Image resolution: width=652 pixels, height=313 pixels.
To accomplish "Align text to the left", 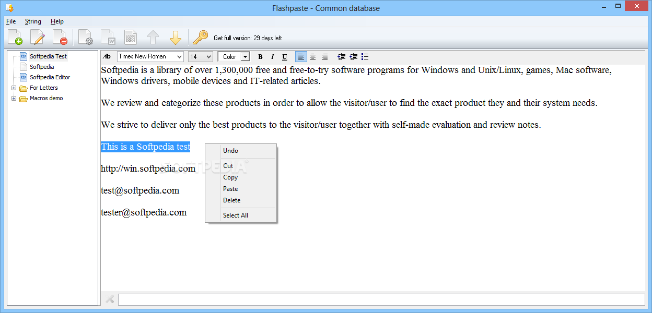I will click(x=301, y=57).
